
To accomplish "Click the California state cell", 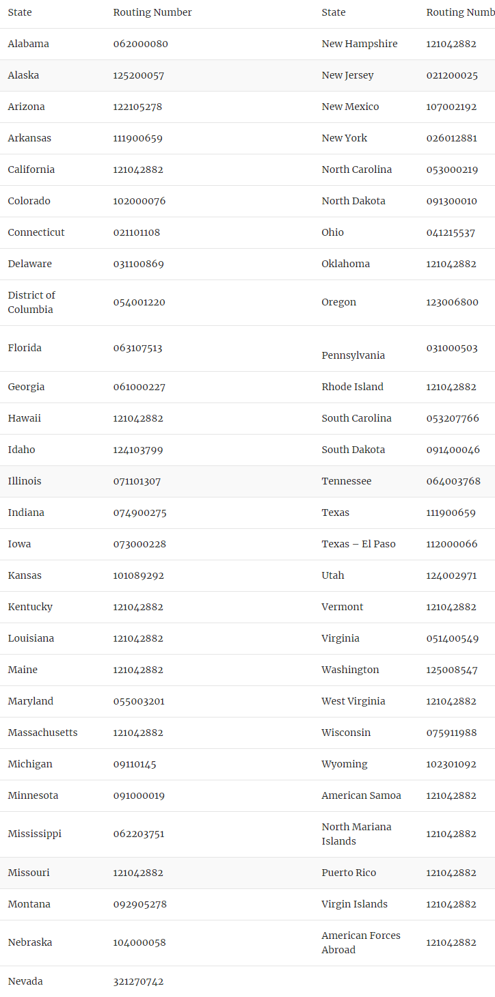I will click(31, 169).
